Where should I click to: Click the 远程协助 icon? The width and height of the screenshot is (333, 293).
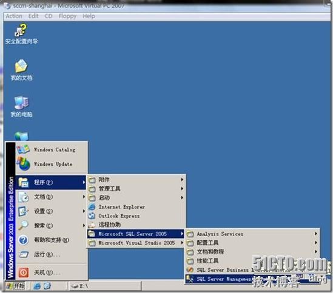[x=92, y=225]
